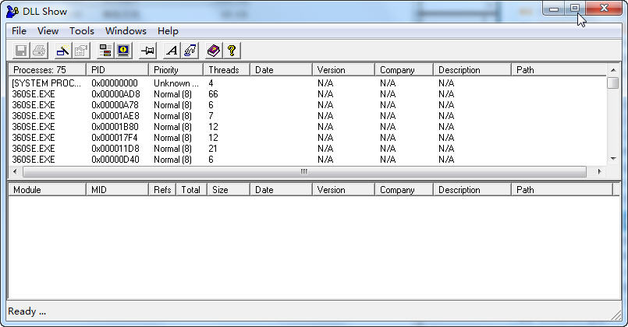The image size is (628, 327).
Task: Sort processes by PID column header
Action: (117, 70)
